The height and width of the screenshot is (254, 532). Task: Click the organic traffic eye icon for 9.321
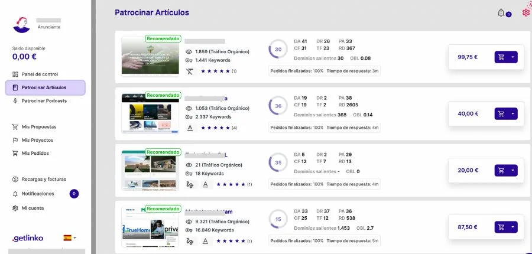[x=189, y=222]
